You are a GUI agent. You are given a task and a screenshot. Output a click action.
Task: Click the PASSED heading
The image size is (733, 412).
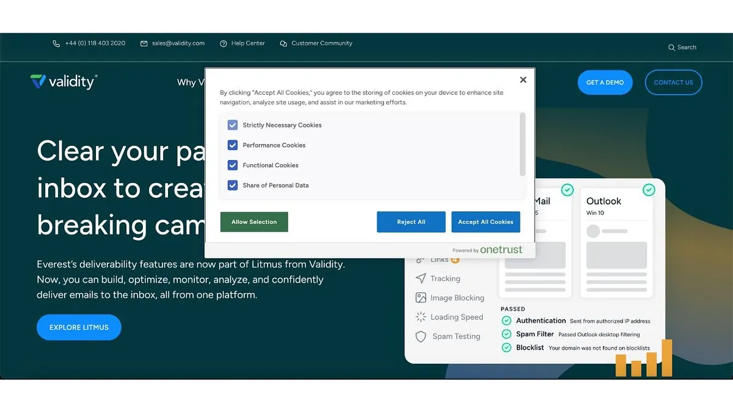[x=513, y=309]
